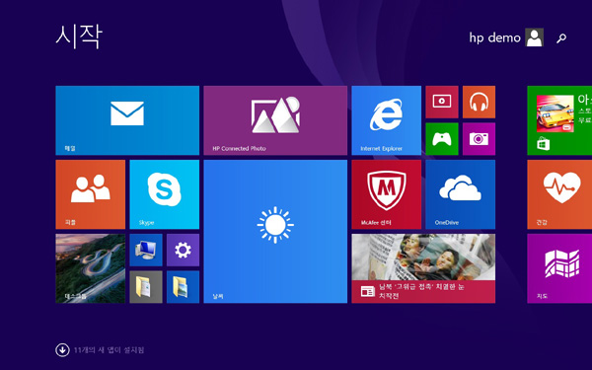Open the Desktop tile with road photo
Viewport: 592px width, 370px height.
90,268
